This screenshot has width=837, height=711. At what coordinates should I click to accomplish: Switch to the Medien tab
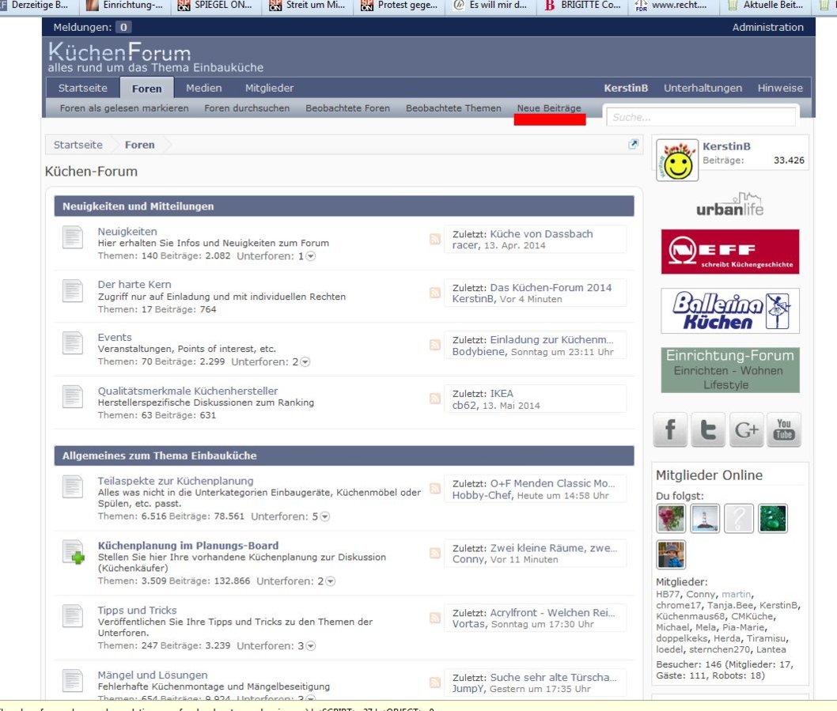(203, 89)
